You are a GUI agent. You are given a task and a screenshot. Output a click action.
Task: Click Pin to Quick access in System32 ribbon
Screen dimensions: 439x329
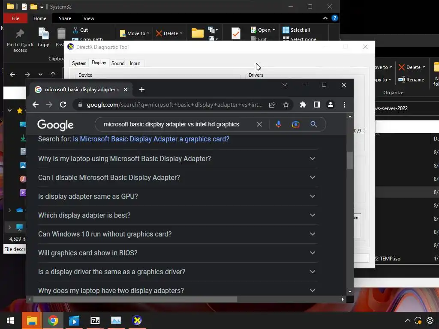(x=20, y=41)
